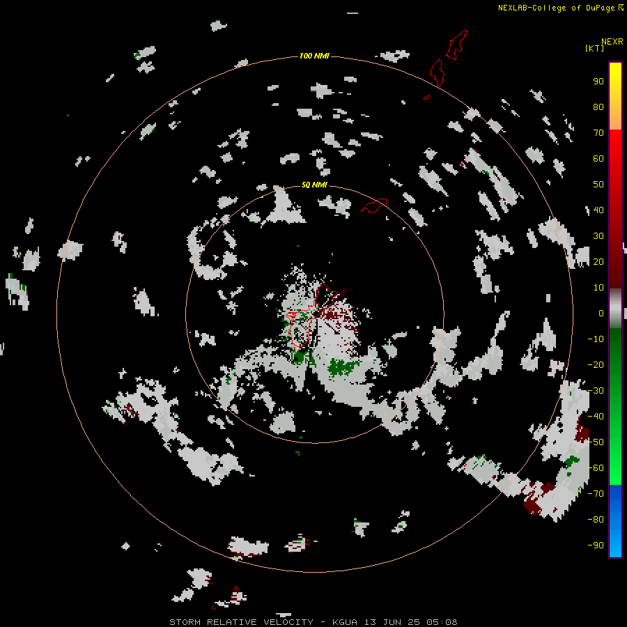627x627 pixels.
Task: Click the 90 value on the velocity scale
Action: click(x=598, y=82)
